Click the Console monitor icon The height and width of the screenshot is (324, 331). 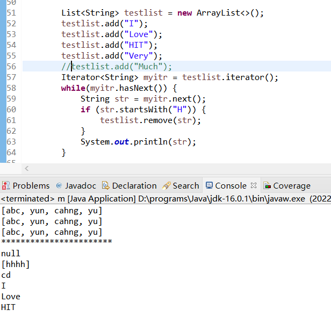click(209, 185)
